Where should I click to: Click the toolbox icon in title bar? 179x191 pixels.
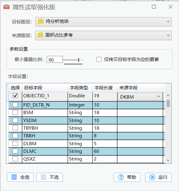coord(6,7)
